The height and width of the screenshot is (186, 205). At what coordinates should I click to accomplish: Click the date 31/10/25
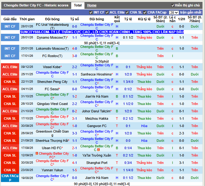coord(27,96)
